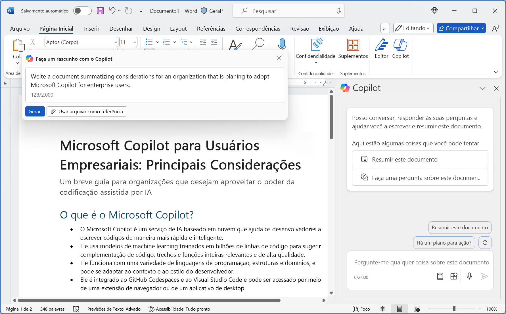Click the Copilot draft prompt text box
The height and width of the screenshot is (314, 506).
(155, 85)
